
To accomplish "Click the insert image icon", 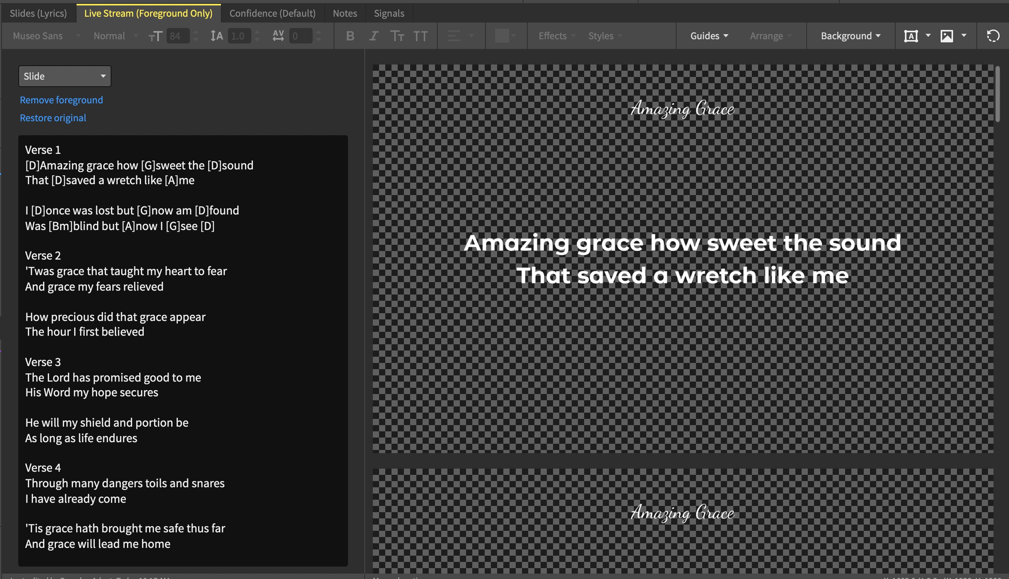I will point(946,36).
